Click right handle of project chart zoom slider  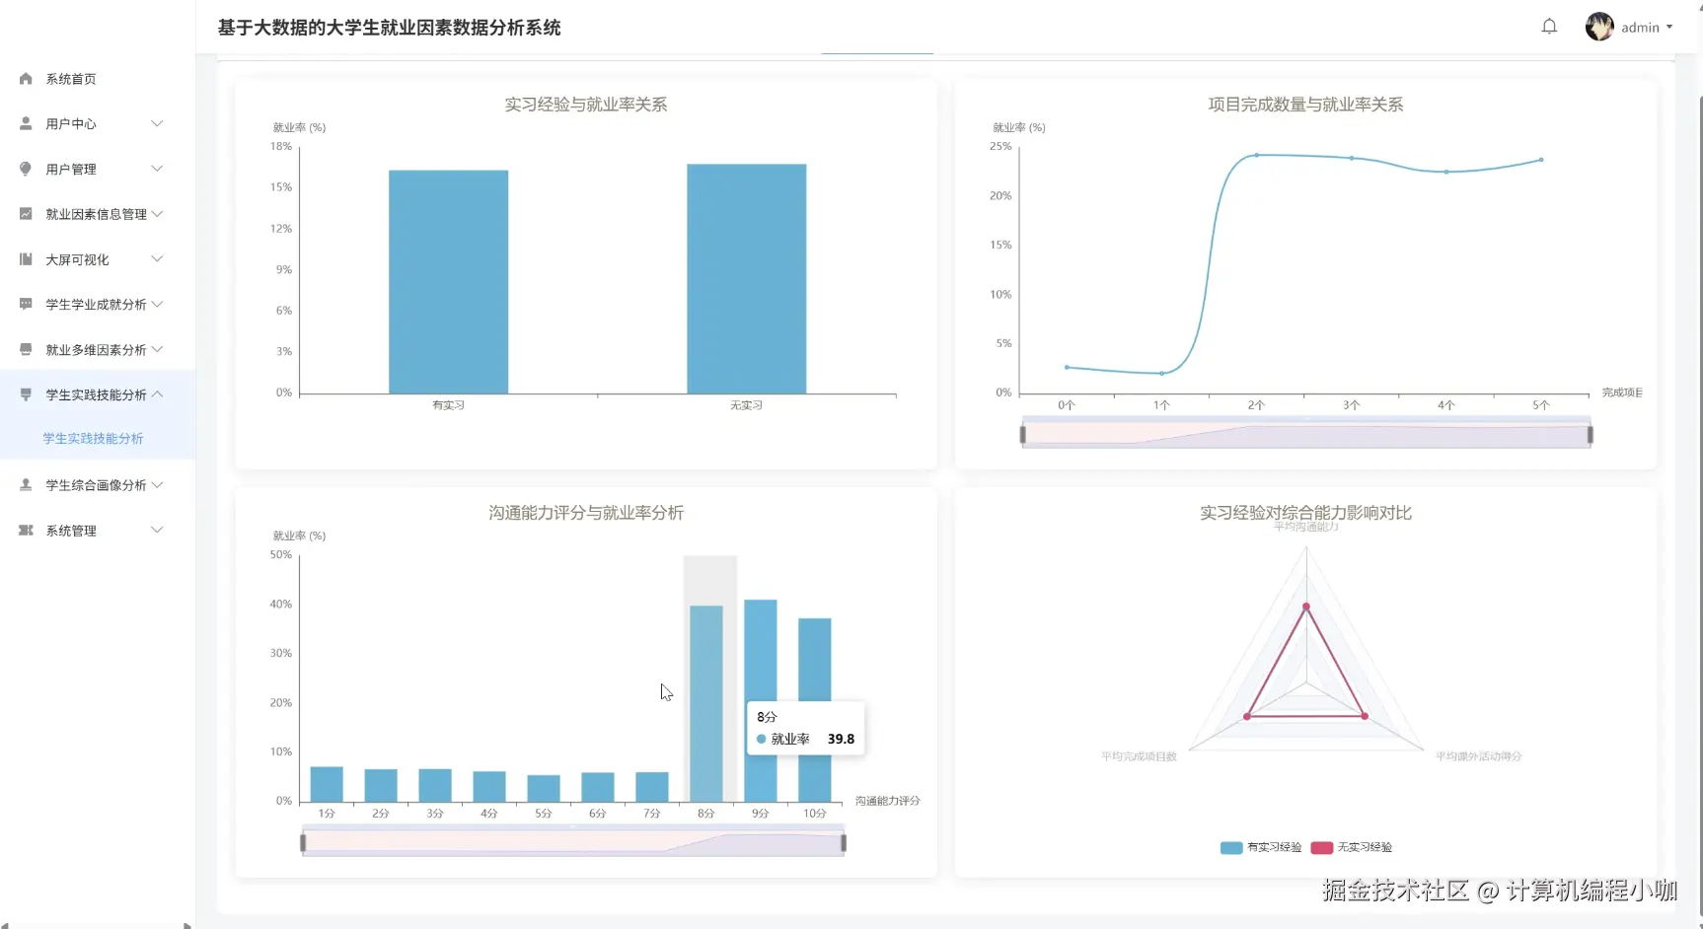(1590, 434)
